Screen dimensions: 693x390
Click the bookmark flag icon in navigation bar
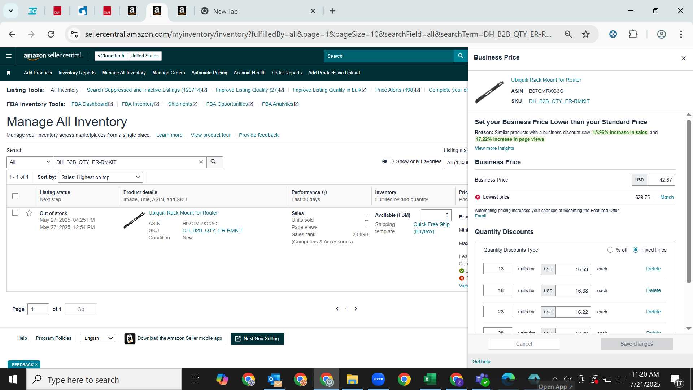pos(9,73)
